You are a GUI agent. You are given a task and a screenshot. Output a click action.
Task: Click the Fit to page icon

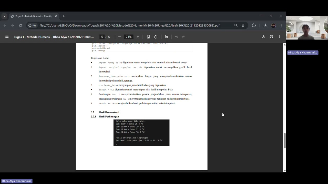pyautogui.click(x=148, y=37)
